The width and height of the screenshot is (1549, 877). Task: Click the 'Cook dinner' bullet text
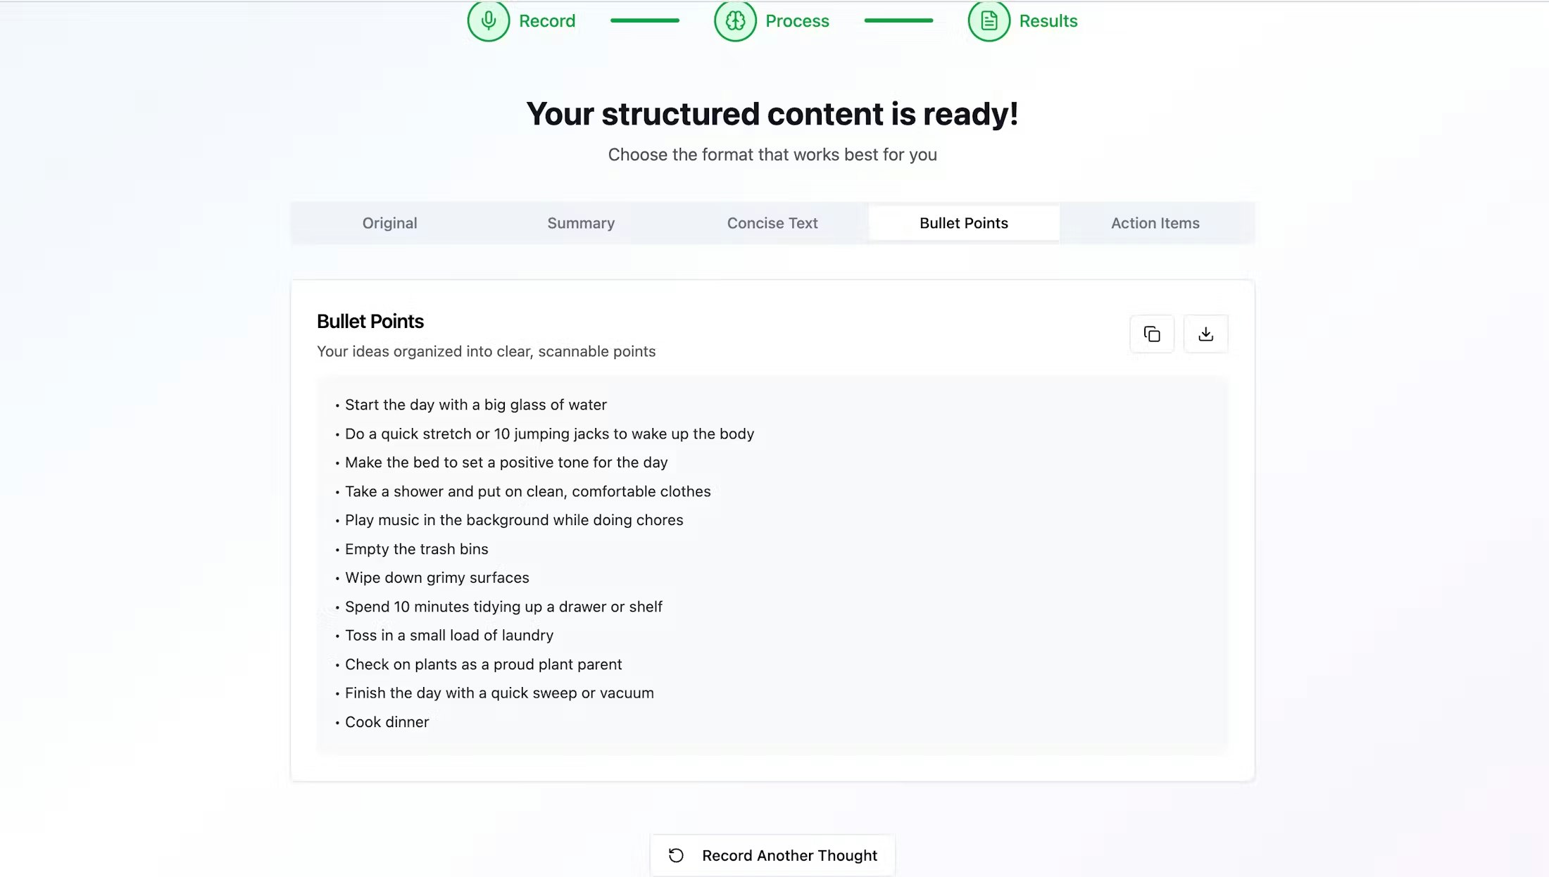387,722
